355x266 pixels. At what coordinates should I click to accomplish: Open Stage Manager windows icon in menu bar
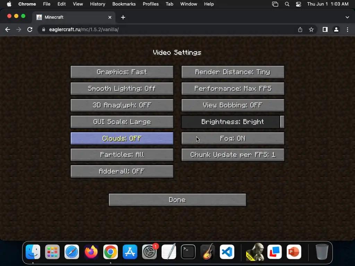(x=275, y=4)
